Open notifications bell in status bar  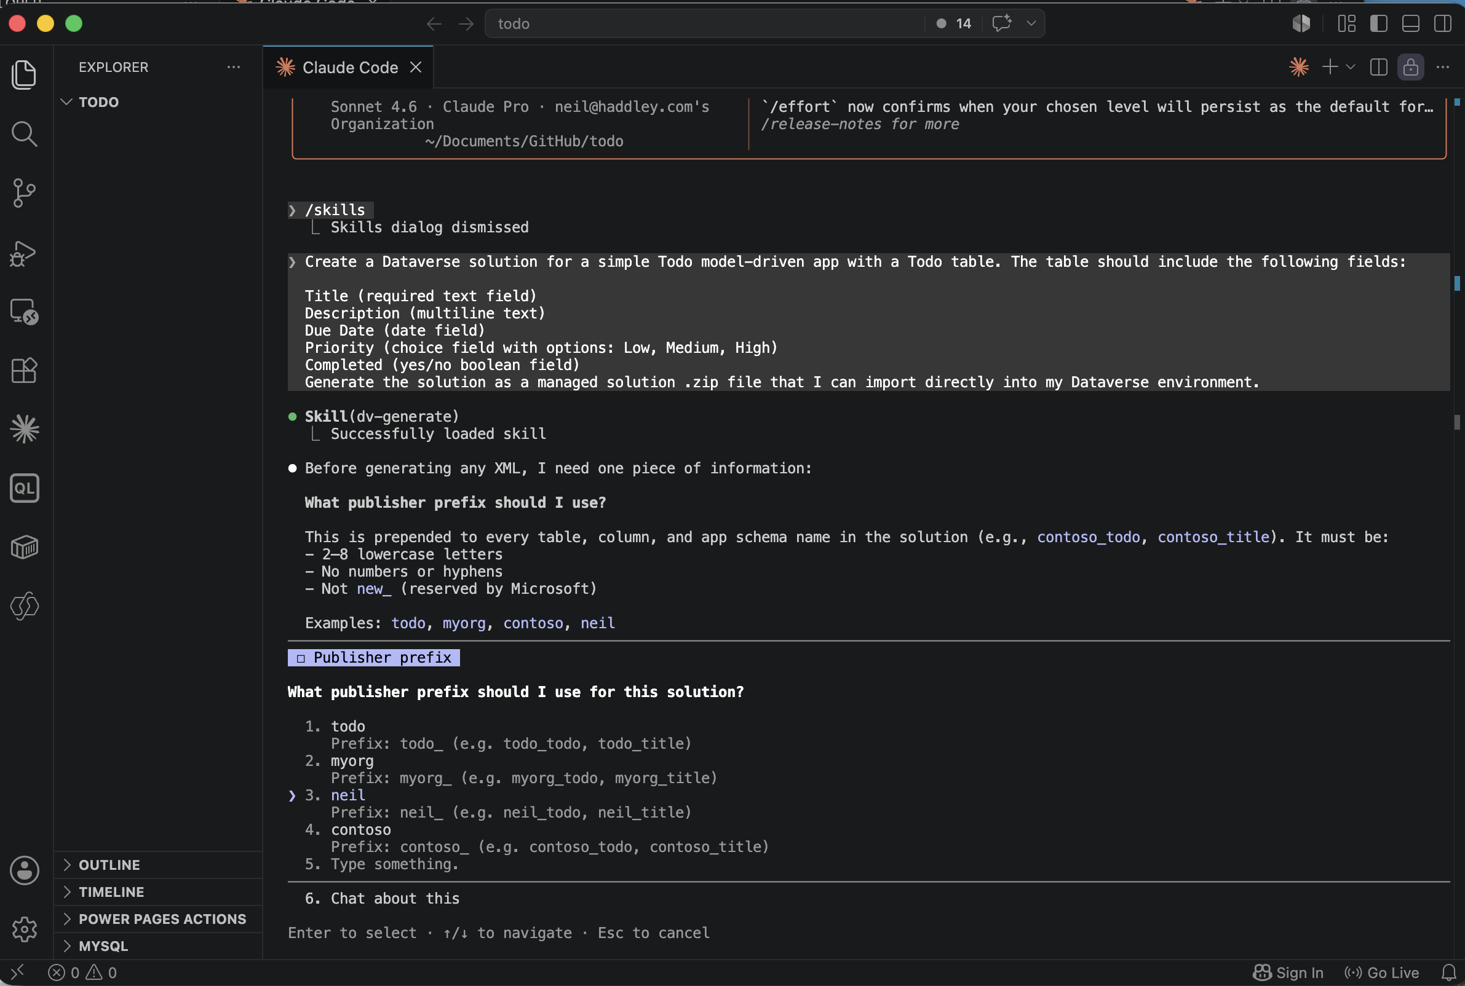[1448, 973]
